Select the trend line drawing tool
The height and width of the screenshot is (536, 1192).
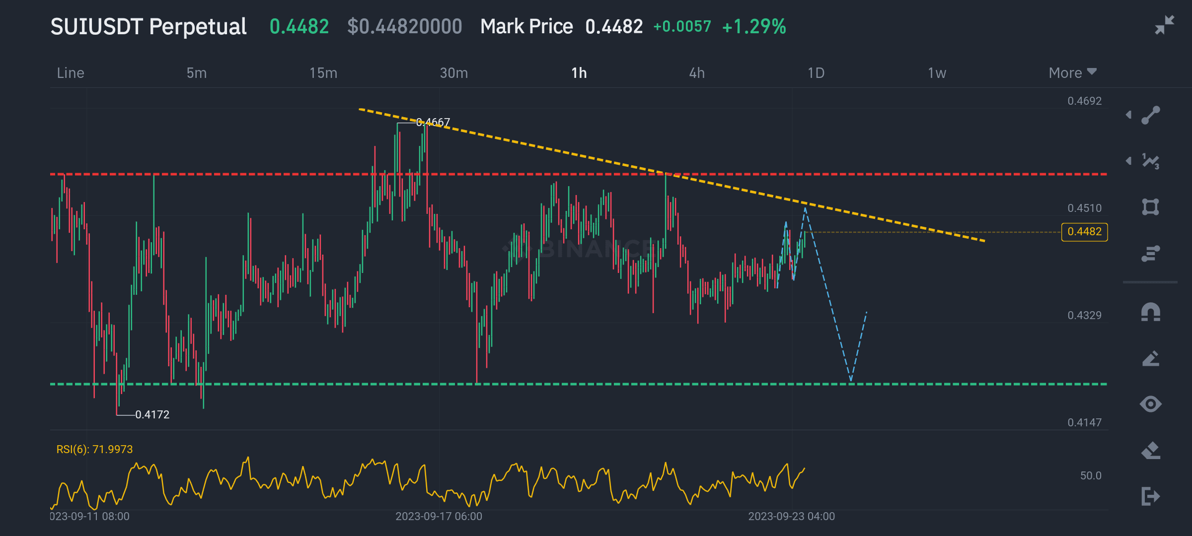1150,115
